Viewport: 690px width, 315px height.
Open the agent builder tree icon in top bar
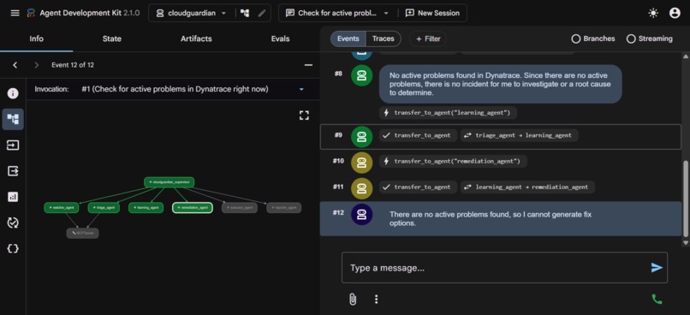tap(245, 13)
